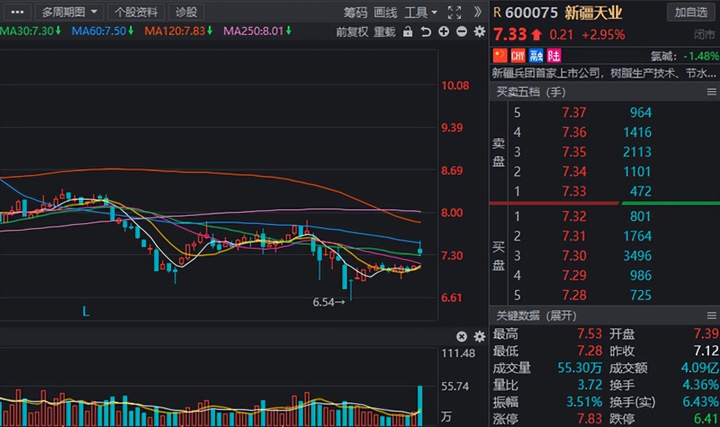Click 加自选 to add to watchlist
Image resolution: width=720 pixels, height=427 pixels.
point(691,12)
